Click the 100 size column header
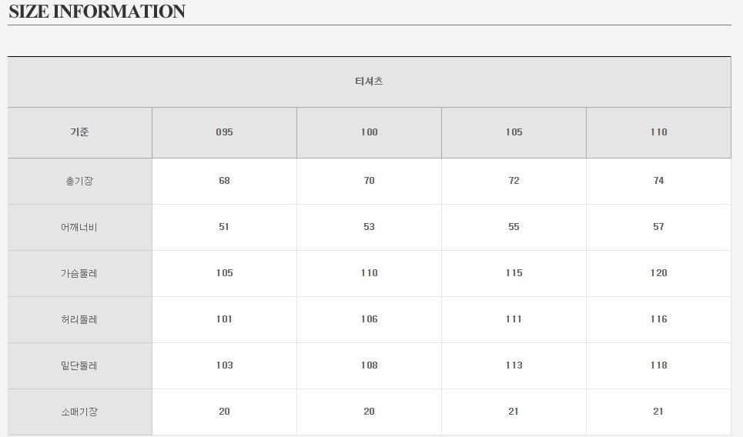 pyautogui.click(x=369, y=132)
